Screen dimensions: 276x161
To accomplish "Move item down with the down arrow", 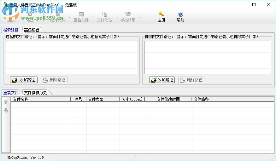I will (6, 111).
